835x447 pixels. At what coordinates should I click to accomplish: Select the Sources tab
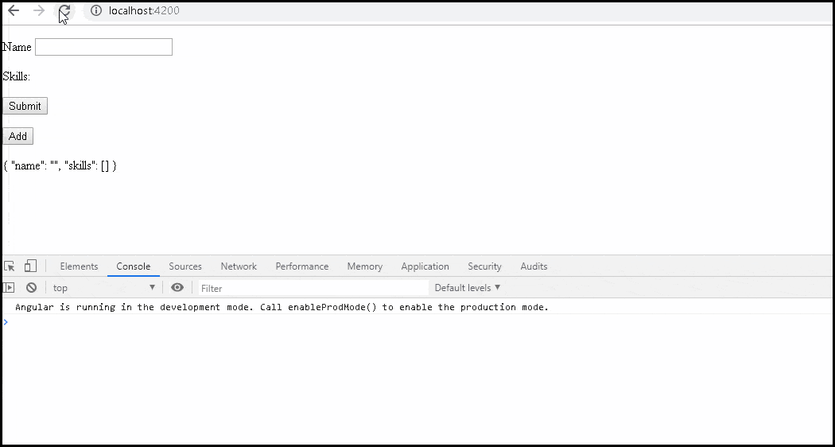(185, 266)
